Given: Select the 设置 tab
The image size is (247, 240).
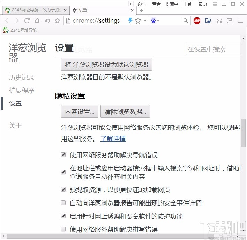Looking at the screenshot, I should (x=103, y=10).
